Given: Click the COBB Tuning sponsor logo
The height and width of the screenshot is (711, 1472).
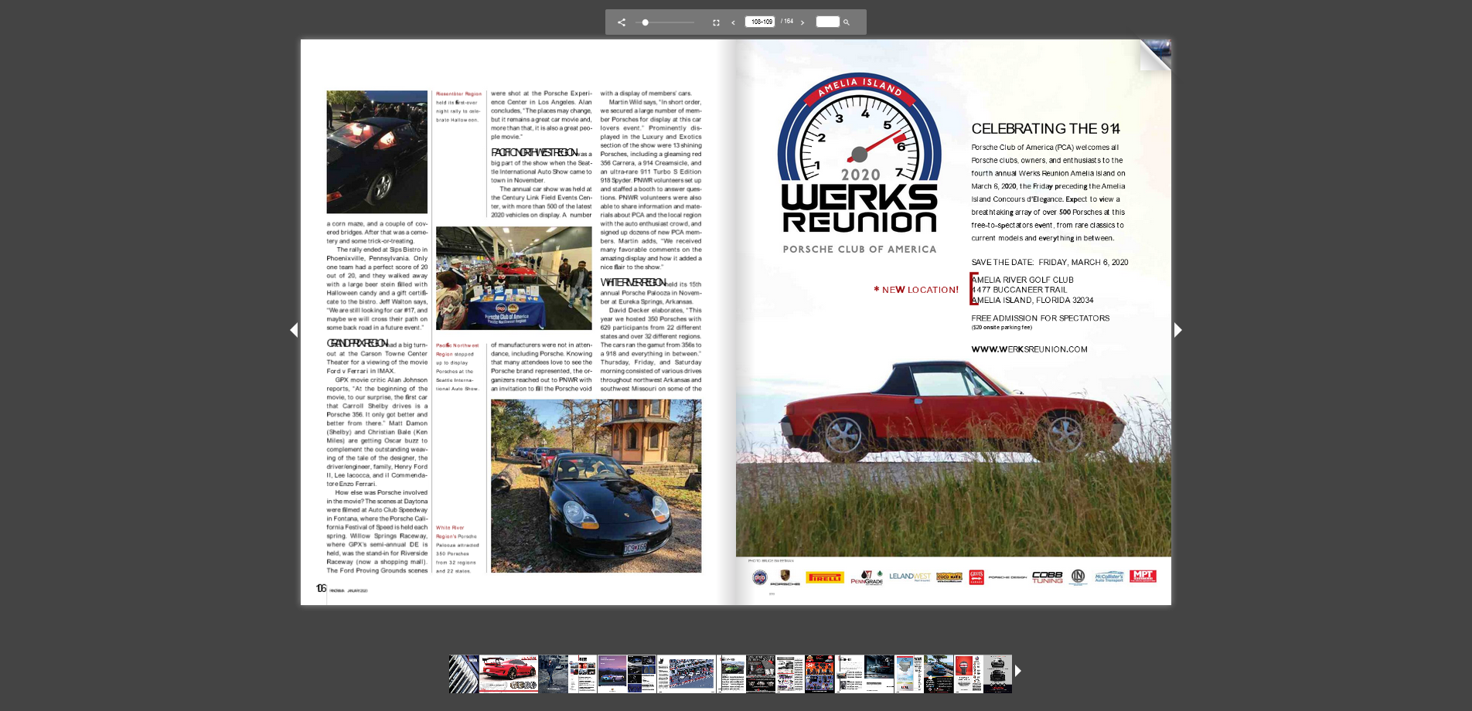Looking at the screenshot, I should coord(1048,577).
